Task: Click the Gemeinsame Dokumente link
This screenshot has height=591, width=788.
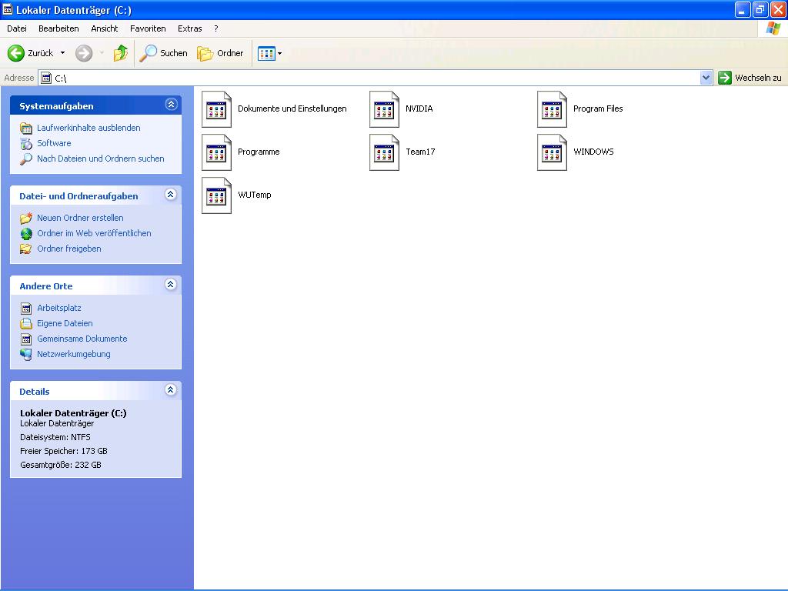Action: tap(82, 339)
